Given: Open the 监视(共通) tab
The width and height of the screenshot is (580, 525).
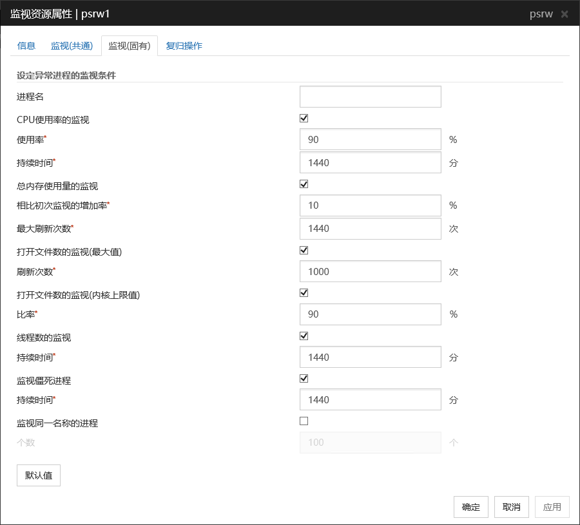Looking at the screenshot, I should click(x=72, y=46).
